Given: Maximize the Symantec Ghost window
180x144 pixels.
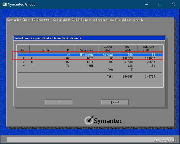Looking at the screenshot, I should tap(160, 5).
